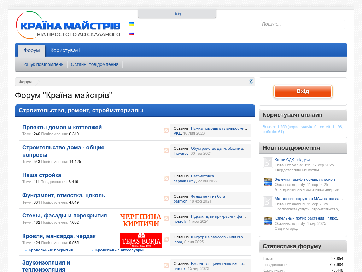The width and height of the screenshot is (362, 272).
Task: Open RSS feed for Фундамент, отмостка, цоколь
Action: click(166, 198)
